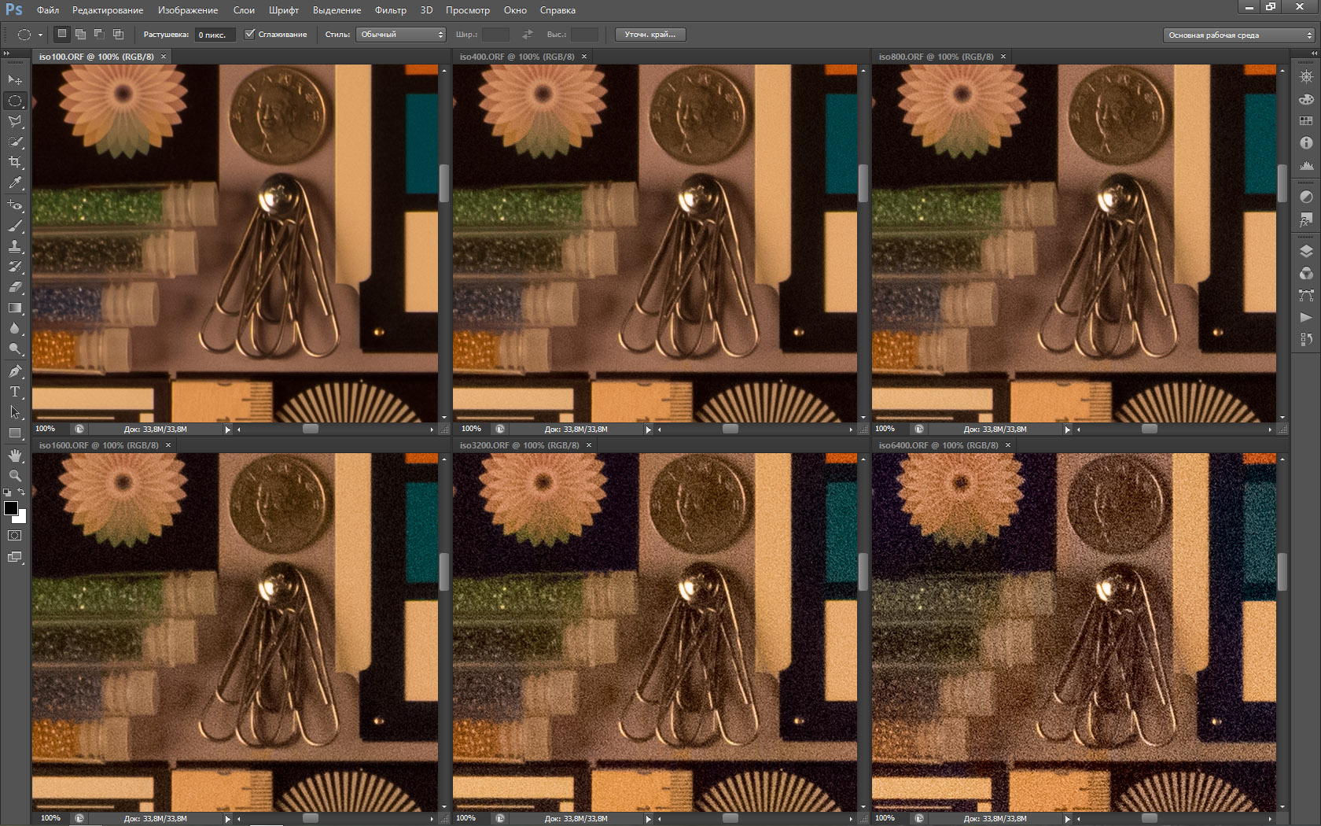Click the foreground color swatch
The width and height of the screenshot is (1321, 826).
coord(10,507)
